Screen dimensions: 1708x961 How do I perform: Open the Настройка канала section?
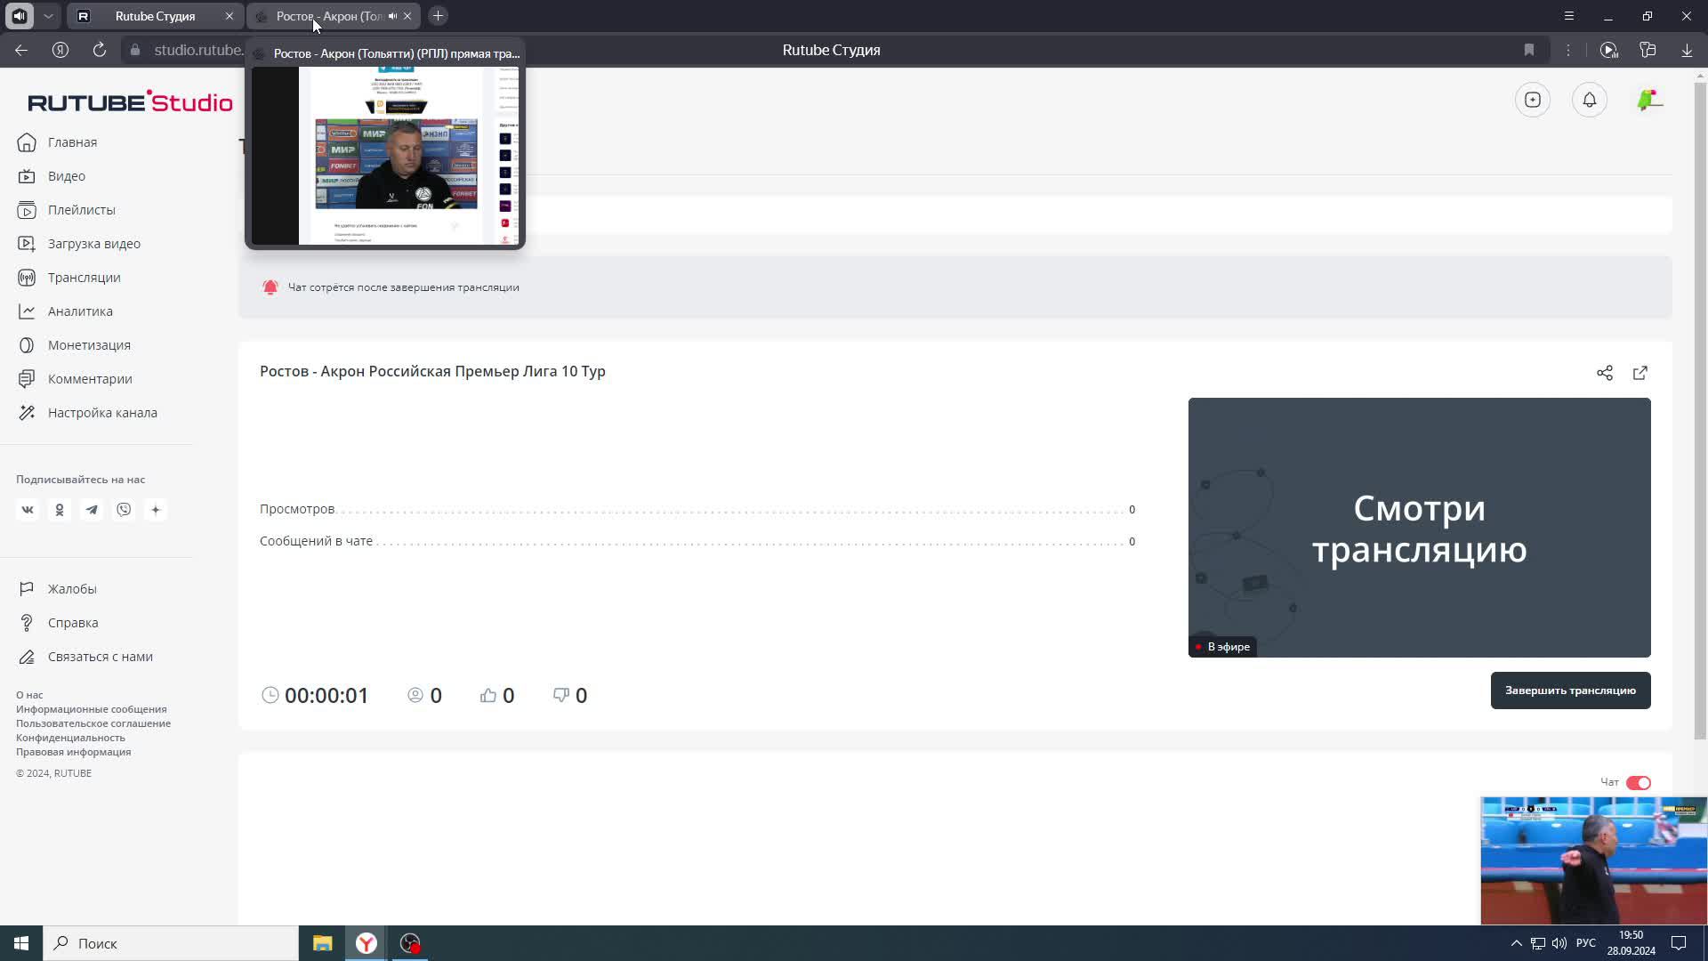click(x=102, y=414)
